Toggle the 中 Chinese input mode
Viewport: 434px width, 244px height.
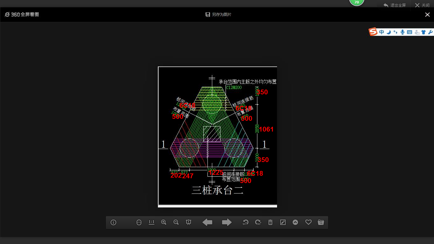coord(382,32)
